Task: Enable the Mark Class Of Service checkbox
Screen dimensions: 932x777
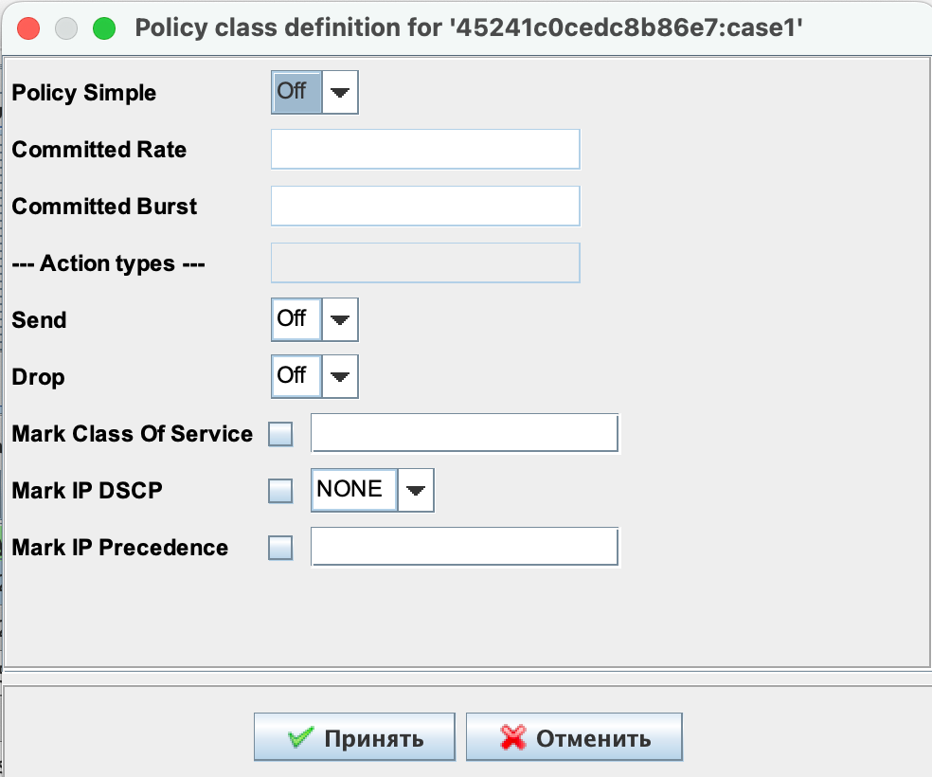Action: (280, 435)
